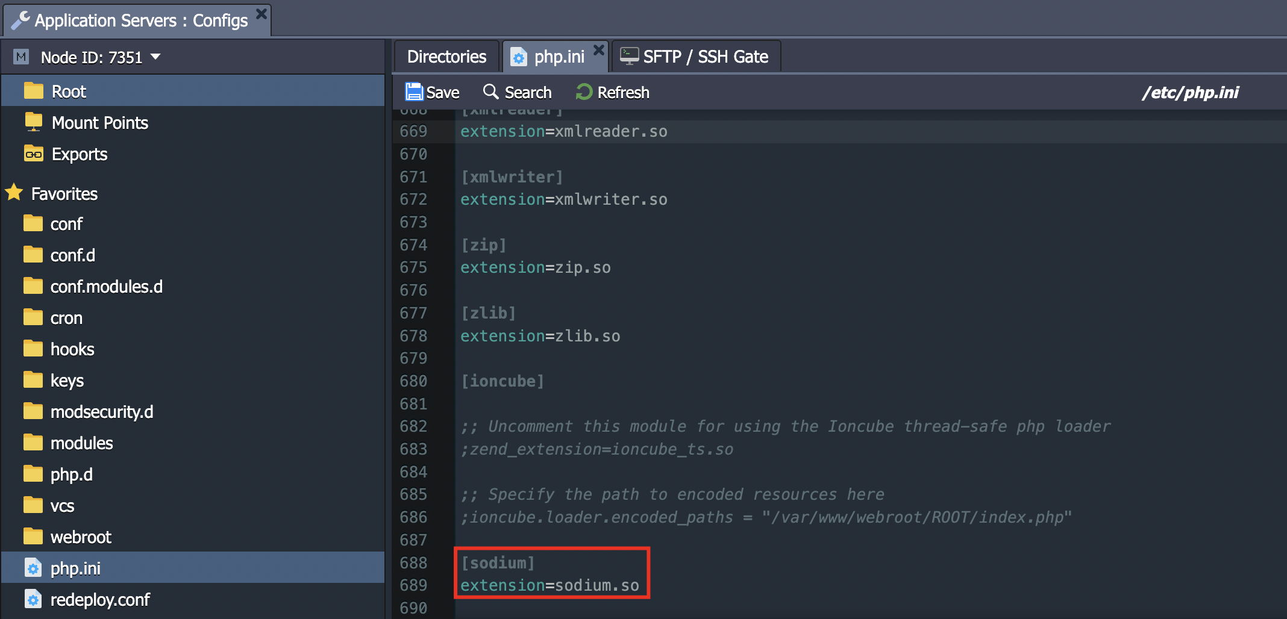Screen dimensions: 1287x619
Task: Open the modules folder
Action: coord(81,443)
